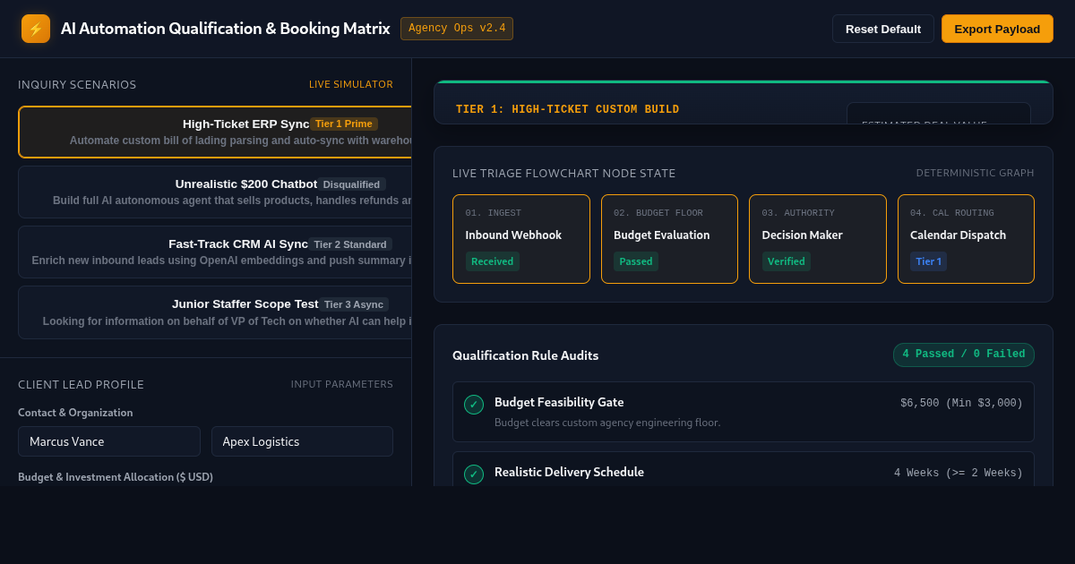The image size is (1075, 564).
Task: Click the Tier 1: High-Ticket Custom Build heading
Action: click(x=568, y=110)
